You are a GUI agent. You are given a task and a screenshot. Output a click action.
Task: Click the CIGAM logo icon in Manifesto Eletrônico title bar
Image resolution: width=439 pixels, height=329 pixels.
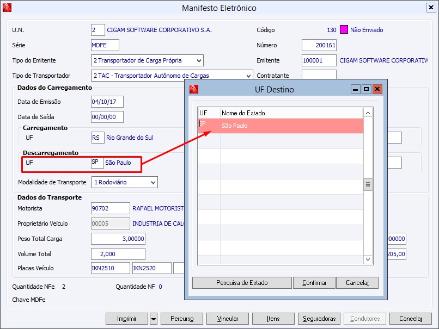[7, 8]
